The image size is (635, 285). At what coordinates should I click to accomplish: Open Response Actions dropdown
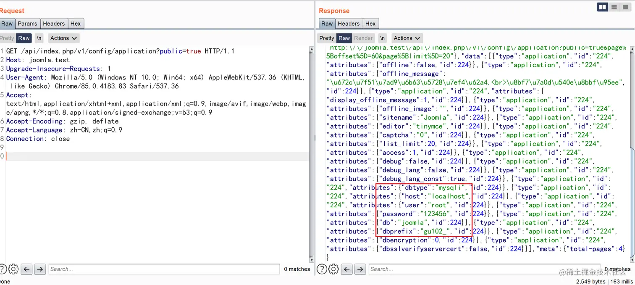pyautogui.click(x=407, y=38)
